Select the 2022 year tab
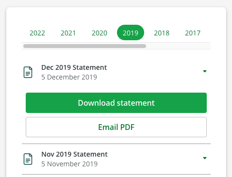Image resolution: width=232 pixels, height=177 pixels. point(37,33)
